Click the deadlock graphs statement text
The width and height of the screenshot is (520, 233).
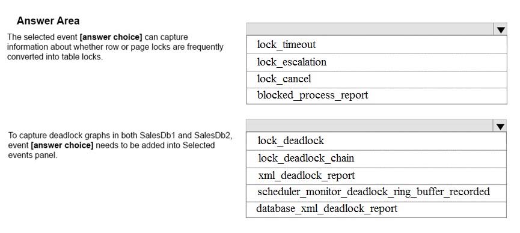(x=120, y=145)
